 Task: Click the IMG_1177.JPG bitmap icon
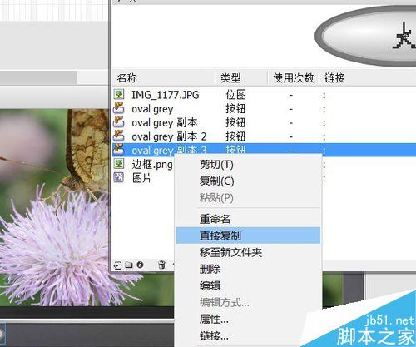pos(119,95)
